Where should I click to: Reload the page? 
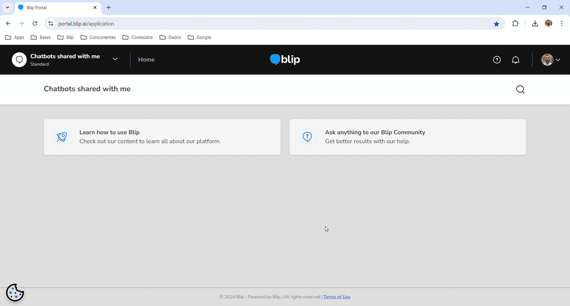(35, 23)
